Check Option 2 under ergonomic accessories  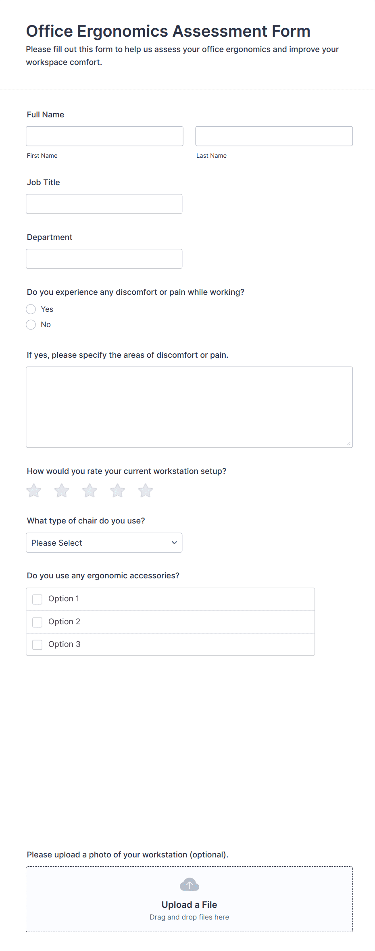37,622
